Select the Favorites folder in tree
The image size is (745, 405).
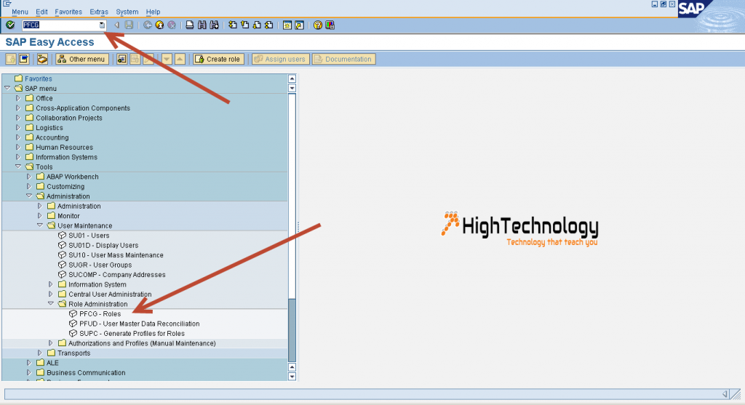(x=39, y=79)
